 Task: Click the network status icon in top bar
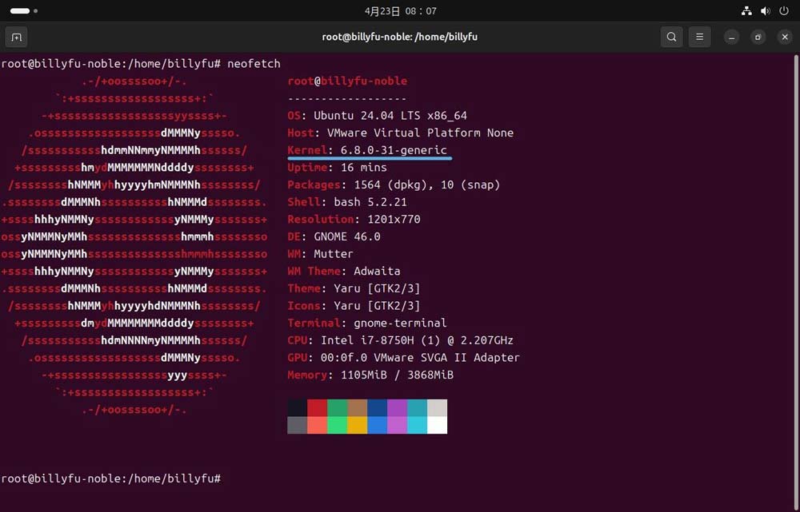tap(746, 11)
